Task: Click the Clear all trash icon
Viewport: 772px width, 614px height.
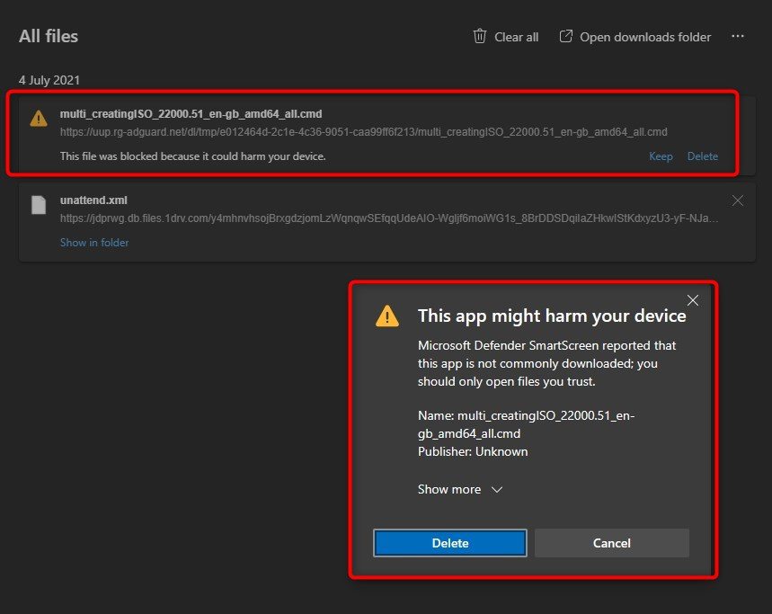Action: 480,37
